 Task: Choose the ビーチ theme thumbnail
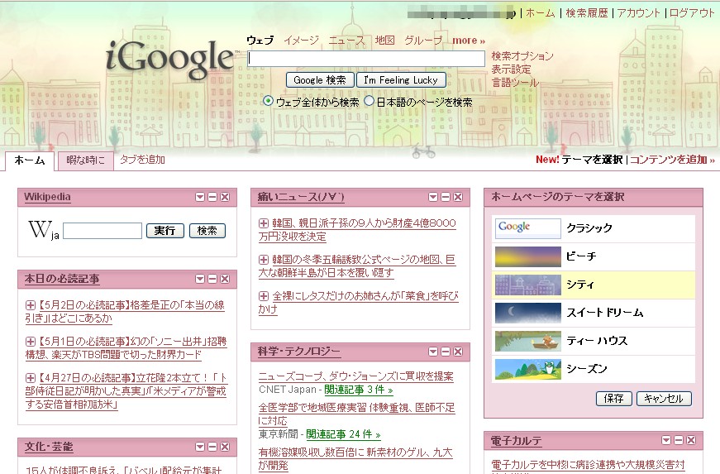[x=527, y=256]
